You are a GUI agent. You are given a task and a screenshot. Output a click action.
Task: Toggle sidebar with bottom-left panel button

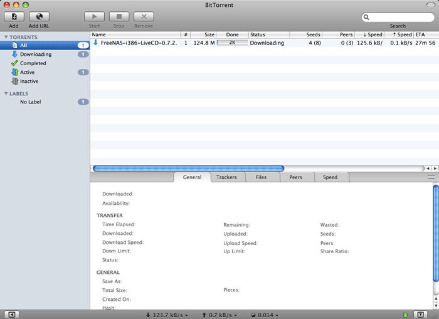click(12, 315)
